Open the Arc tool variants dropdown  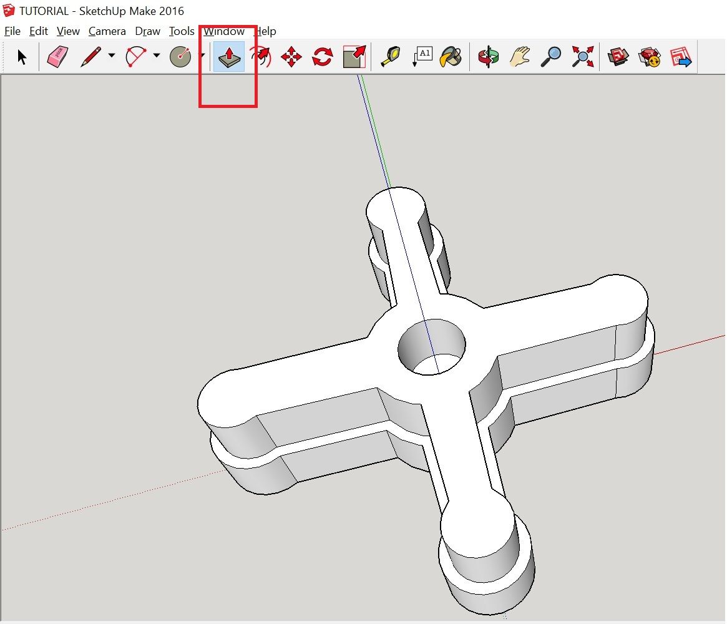click(x=155, y=56)
